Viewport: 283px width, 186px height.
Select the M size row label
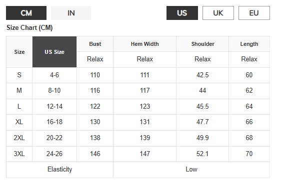click(19, 90)
